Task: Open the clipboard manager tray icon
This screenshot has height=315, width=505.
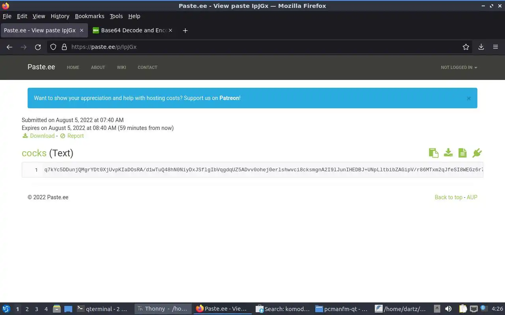Action: [463, 309]
